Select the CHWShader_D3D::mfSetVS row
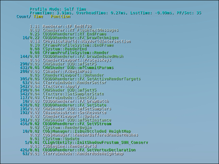 58,90
